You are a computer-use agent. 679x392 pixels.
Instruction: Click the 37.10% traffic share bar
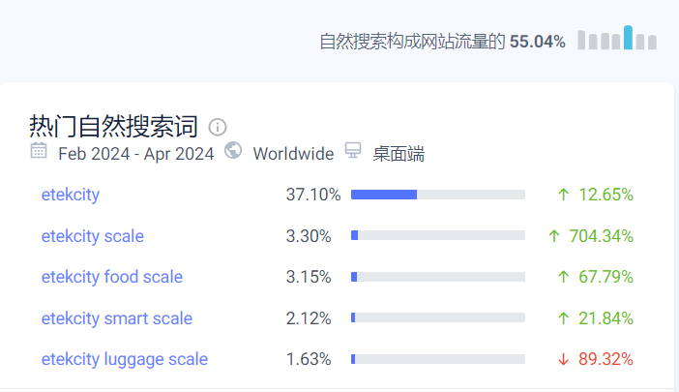tap(437, 195)
